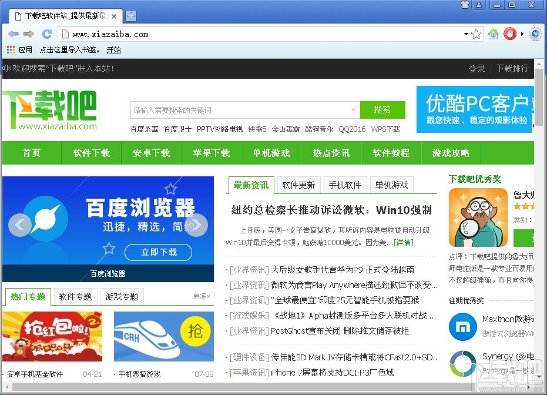Open a new tab with plus button
The image size is (547, 395).
(x=131, y=16)
